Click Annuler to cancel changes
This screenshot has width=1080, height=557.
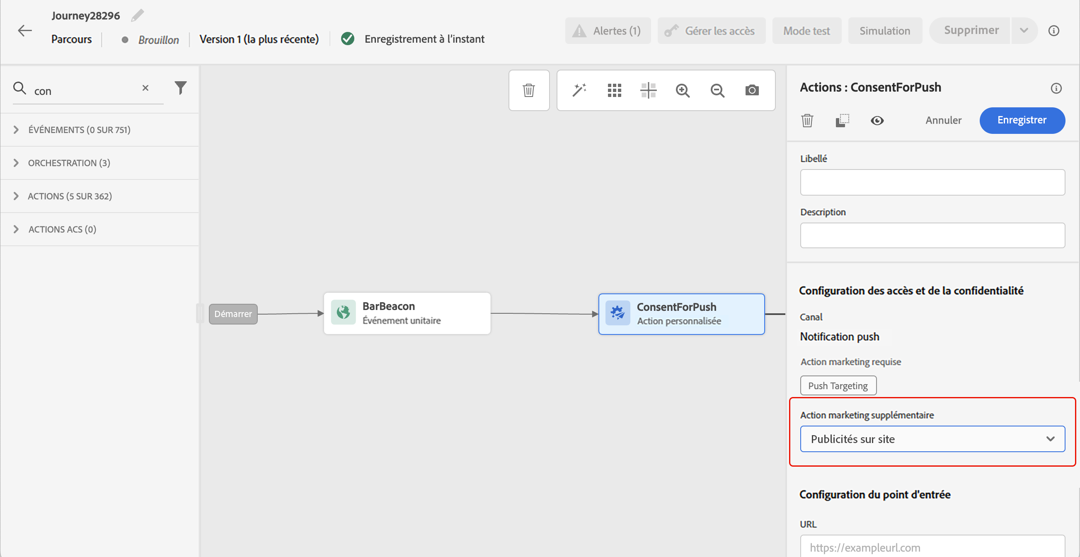pos(943,120)
